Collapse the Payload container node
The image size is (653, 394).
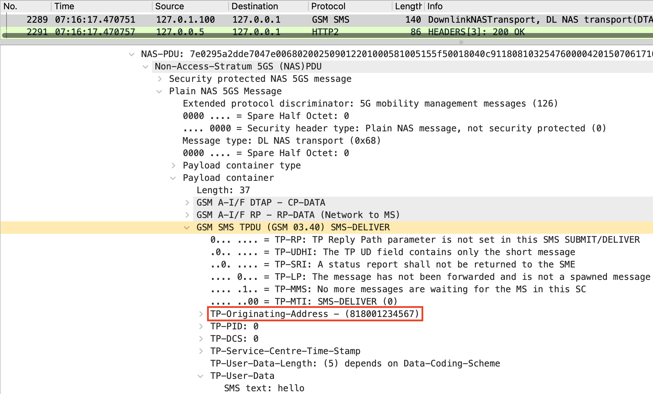pyautogui.click(x=173, y=178)
